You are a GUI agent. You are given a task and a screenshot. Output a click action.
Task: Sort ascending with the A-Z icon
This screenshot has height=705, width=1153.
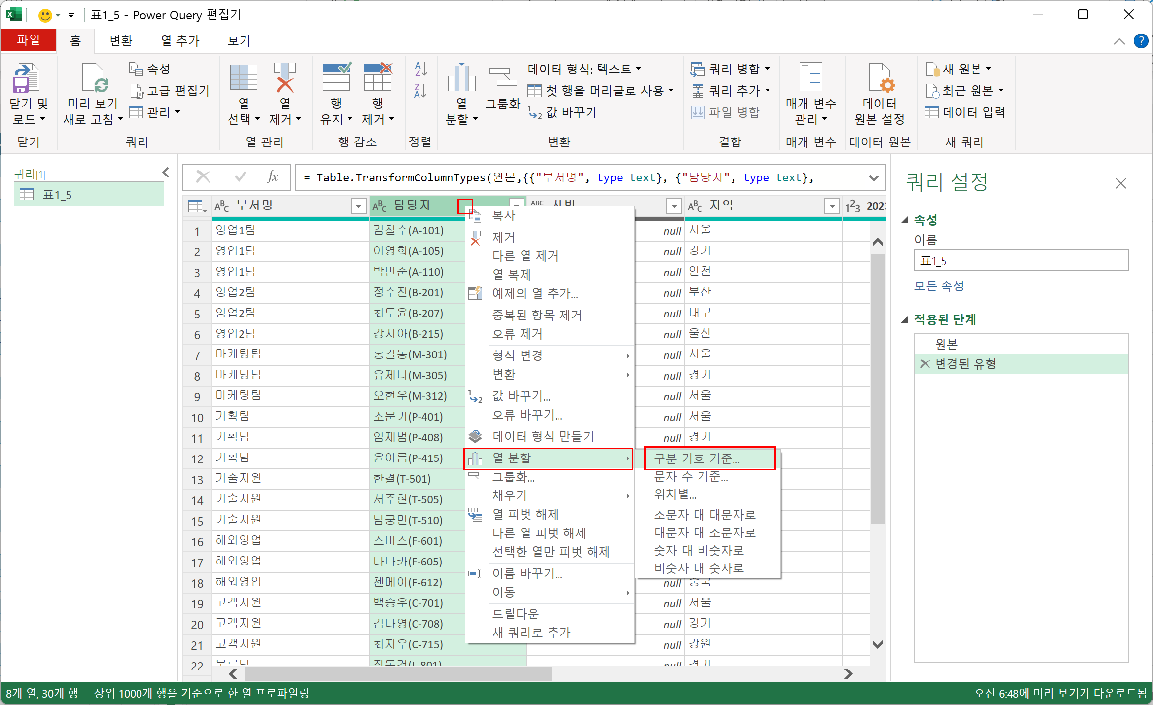click(x=420, y=69)
